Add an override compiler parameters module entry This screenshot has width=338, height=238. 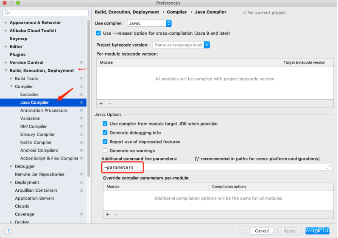[108, 214]
